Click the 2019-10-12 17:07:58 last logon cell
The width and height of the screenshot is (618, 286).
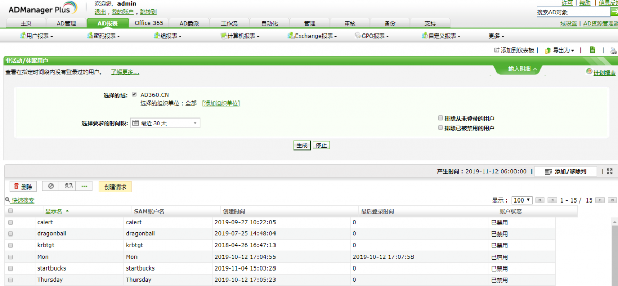point(383,257)
